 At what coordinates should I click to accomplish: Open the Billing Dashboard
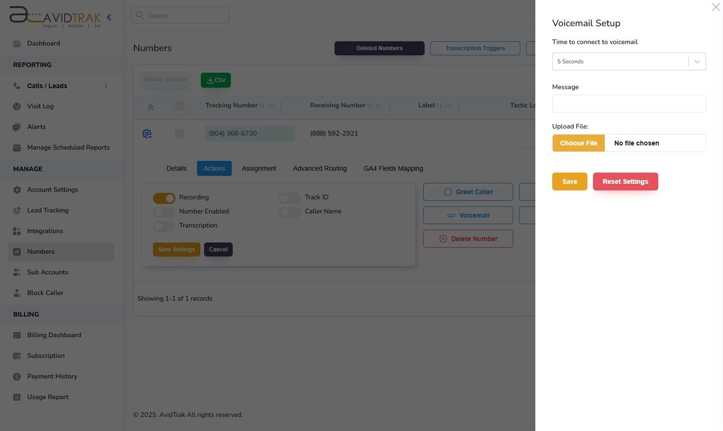pyautogui.click(x=54, y=335)
